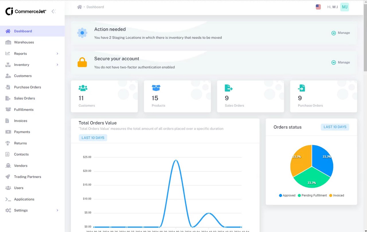Collapse the sidebar with double-chevron icon
The height and width of the screenshot is (232, 367).
click(x=53, y=11)
